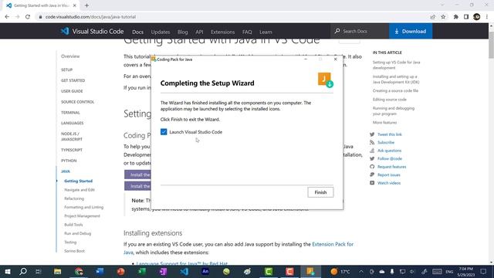This screenshot has height=278, width=494.
Task: Open browser extensions puzzle icon
Action: point(455,17)
